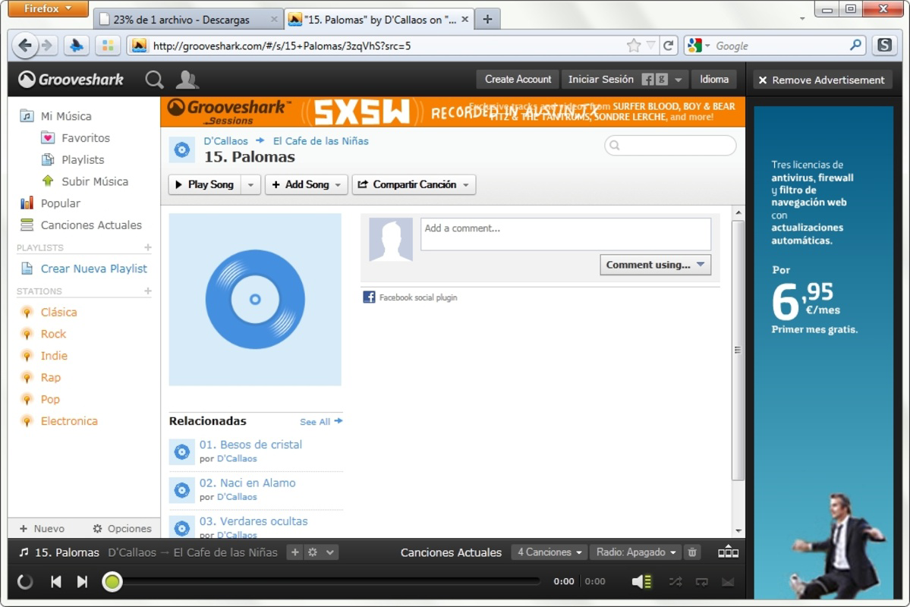Viewport: 910px width, 607px height.
Task: Start the Indie station
Action: click(x=44, y=356)
